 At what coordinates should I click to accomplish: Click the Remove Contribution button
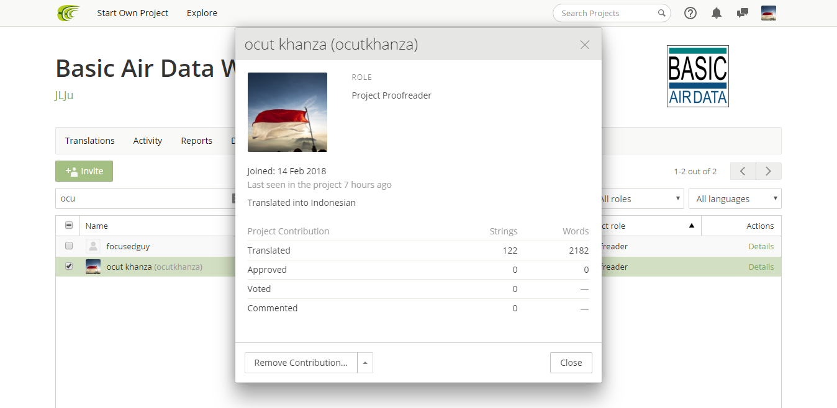pyautogui.click(x=301, y=363)
